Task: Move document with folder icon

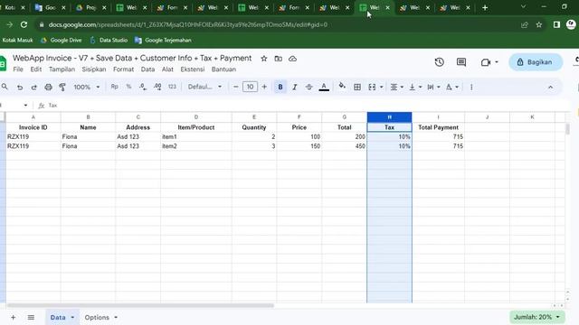Action: (279, 59)
